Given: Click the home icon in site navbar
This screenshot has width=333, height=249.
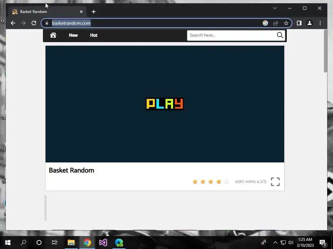Looking at the screenshot, I should pos(53,35).
